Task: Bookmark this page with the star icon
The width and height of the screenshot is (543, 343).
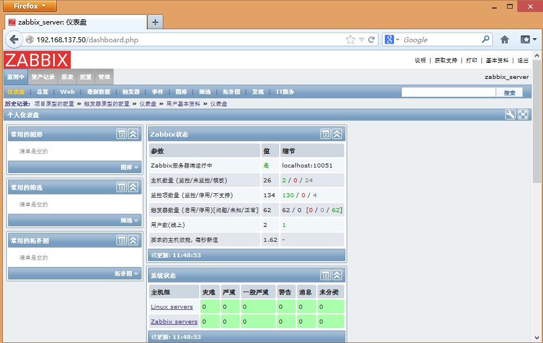Action: (x=350, y=39)
